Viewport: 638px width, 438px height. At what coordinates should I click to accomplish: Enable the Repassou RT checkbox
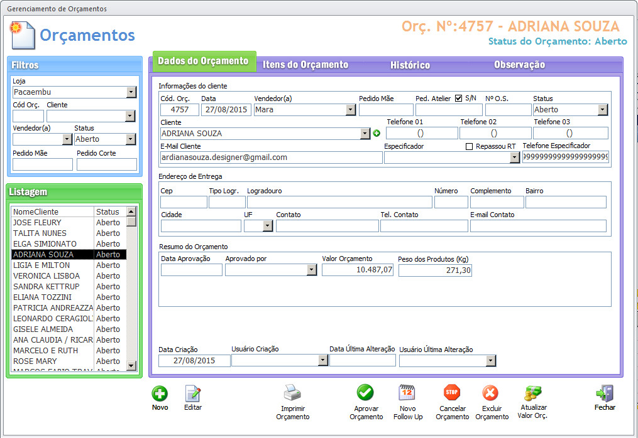click(469, 146)
